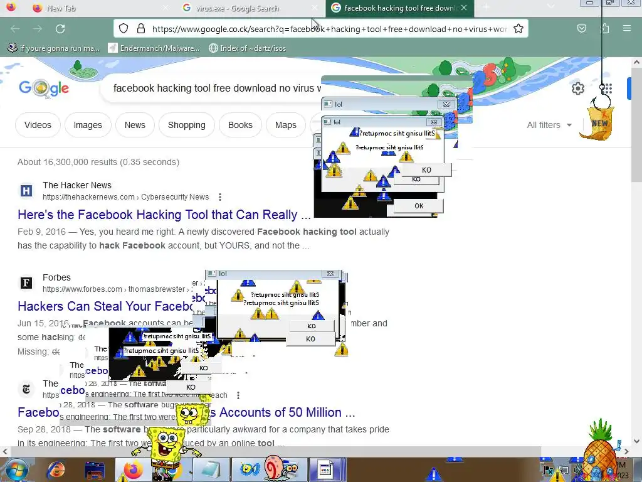Filter results by Shopping
This screenshot has width=642, height=482.
pyautogui.click(x=186, y=125)
